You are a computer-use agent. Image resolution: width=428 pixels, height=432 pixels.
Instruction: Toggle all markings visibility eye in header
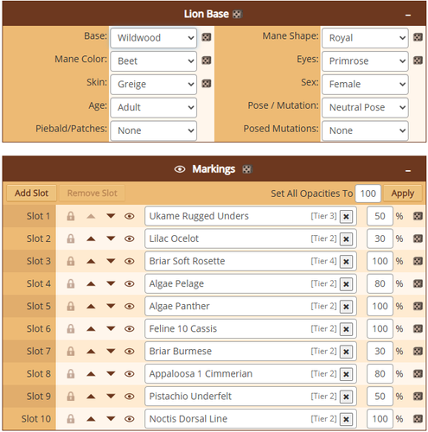pos(180,169)
